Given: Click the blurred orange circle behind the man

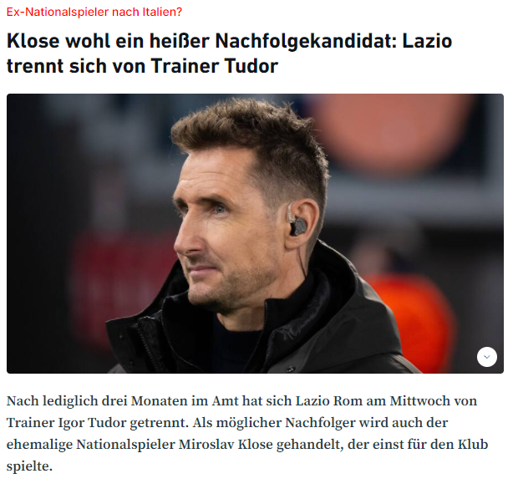Looking at the screenshot, I should point(391,133).
